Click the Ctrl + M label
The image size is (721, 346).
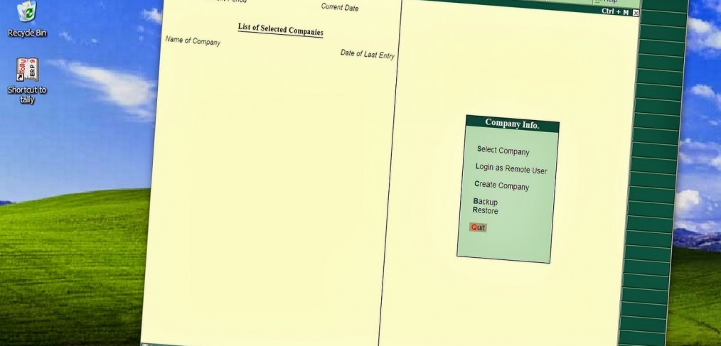tap(615, 11)
